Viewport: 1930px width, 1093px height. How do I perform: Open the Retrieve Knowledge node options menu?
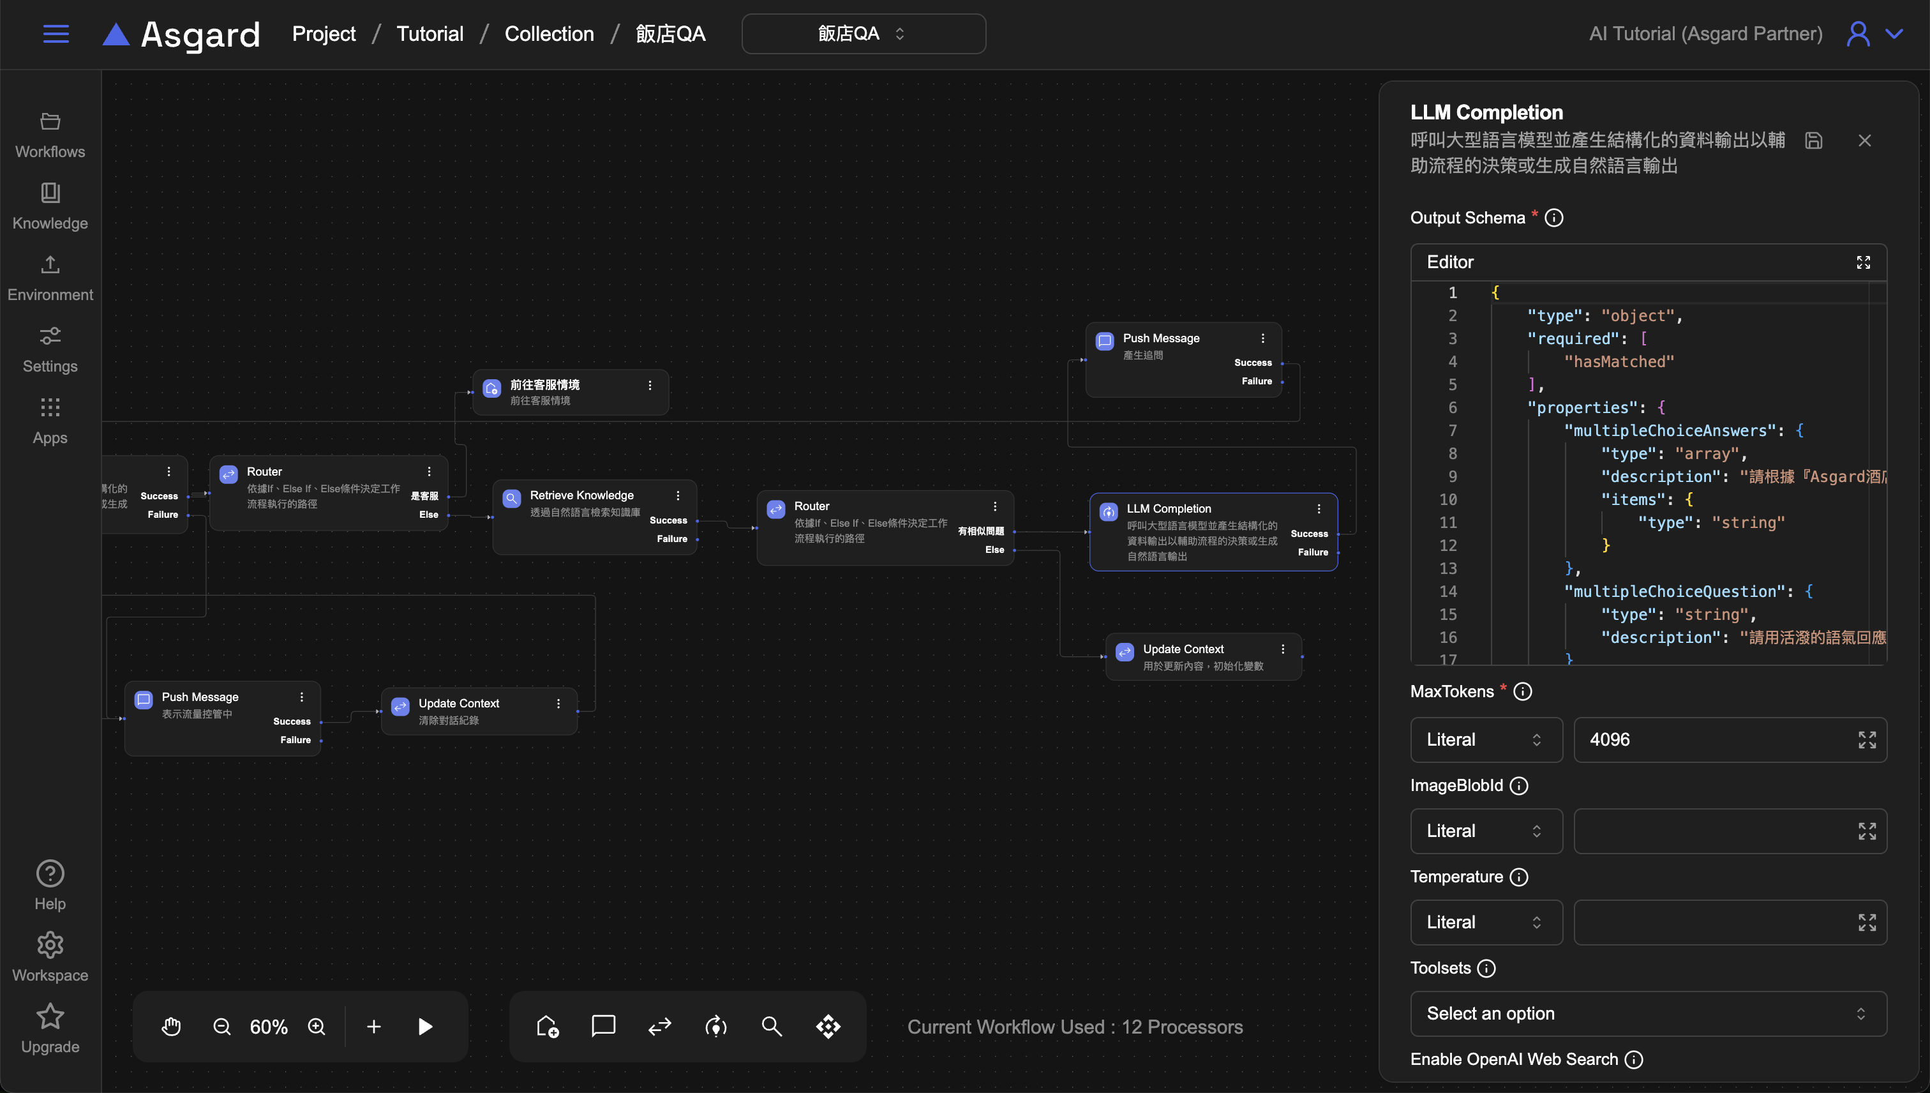coord(678,495)
